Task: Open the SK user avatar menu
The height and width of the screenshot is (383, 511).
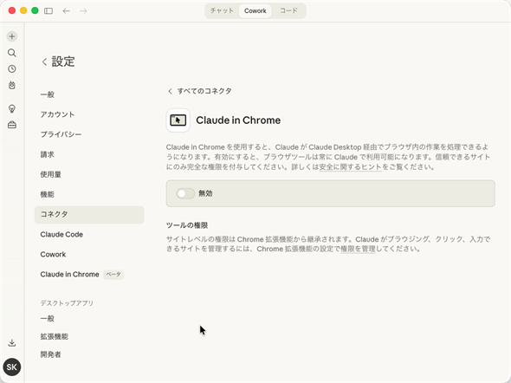Action: click(x=12, y=367)
